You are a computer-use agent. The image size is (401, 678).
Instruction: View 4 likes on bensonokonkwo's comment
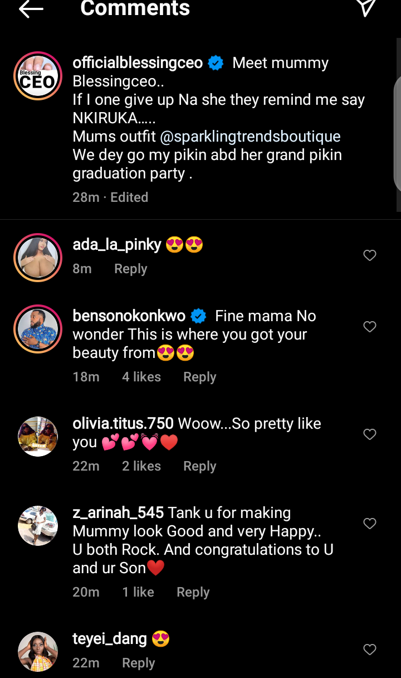point(141,377)
